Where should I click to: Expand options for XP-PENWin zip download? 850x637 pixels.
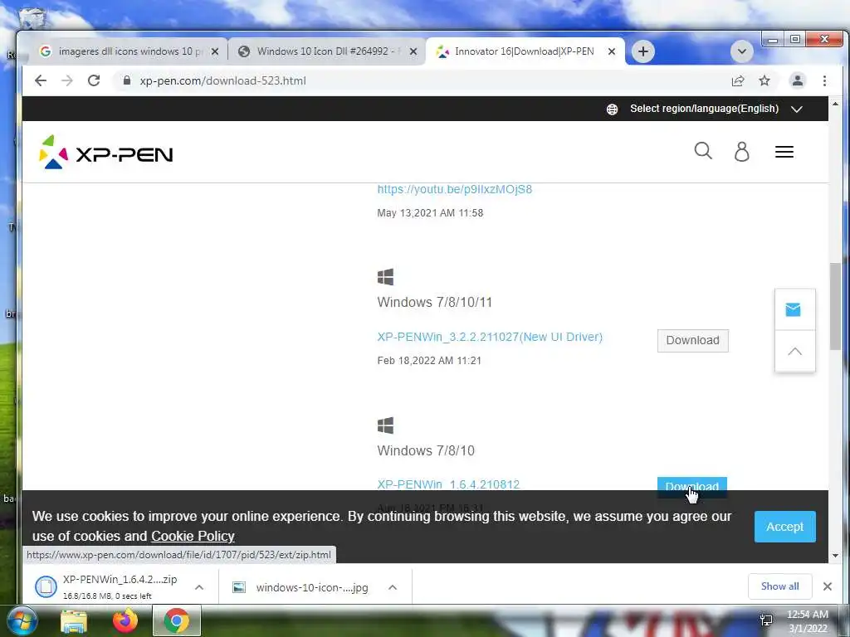pyautogui.click(x=199, y=587)
